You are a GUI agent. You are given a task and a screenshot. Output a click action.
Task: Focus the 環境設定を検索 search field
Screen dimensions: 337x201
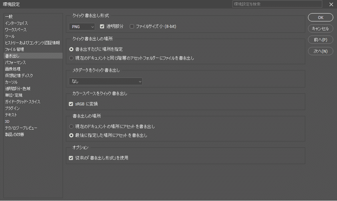(277, 4)
